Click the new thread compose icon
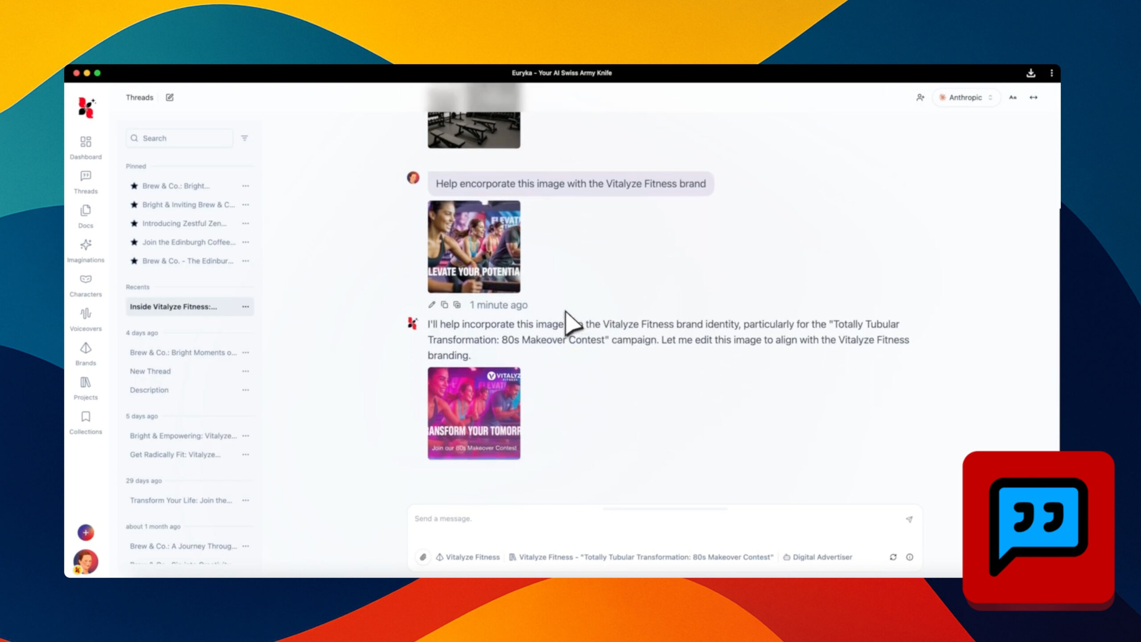1141x642 pixels. pyautogui.click(x=169, y=97)
